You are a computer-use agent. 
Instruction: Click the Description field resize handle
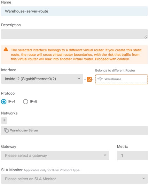tap(145, 37)
